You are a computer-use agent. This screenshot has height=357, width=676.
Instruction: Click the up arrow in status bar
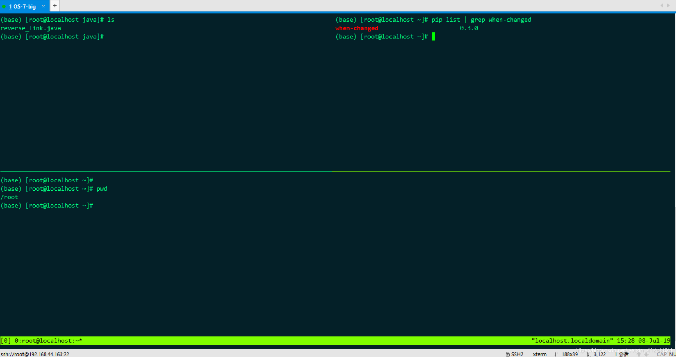[639, 354]
